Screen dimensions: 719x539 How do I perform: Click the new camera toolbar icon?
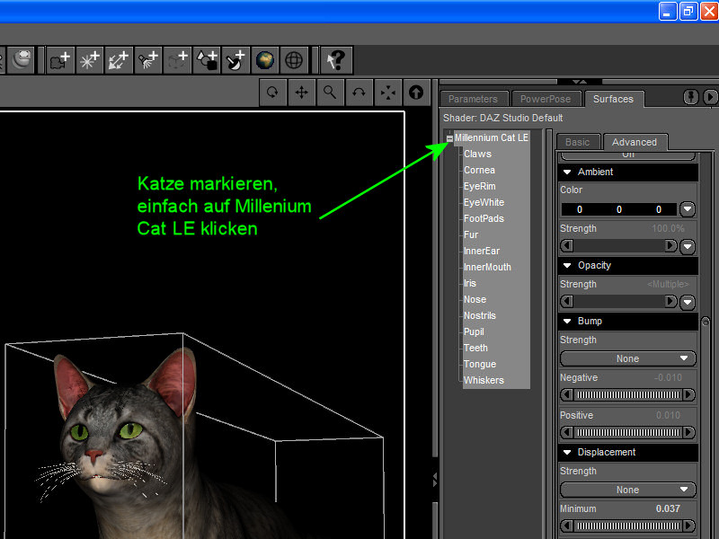click(x=60, y=60)
